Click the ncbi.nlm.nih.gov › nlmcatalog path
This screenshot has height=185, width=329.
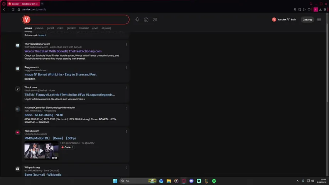(40, 111)
